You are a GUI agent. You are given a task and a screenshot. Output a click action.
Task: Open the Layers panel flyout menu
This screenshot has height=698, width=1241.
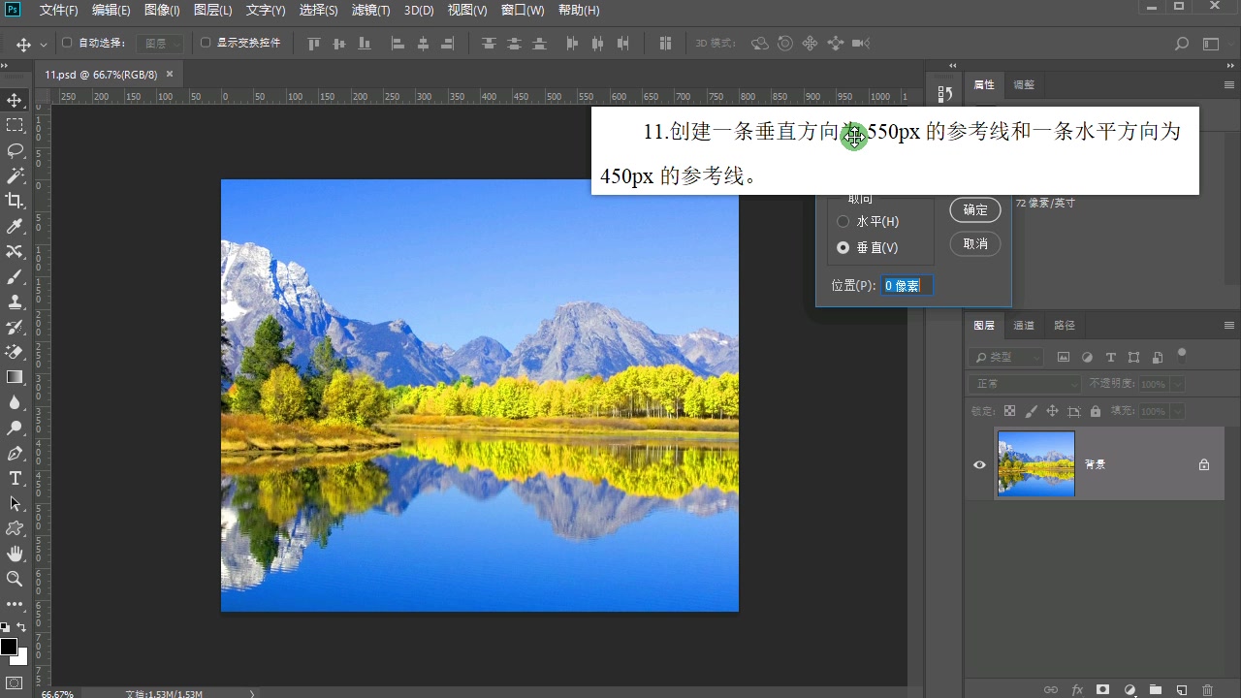click(1229, 326)
